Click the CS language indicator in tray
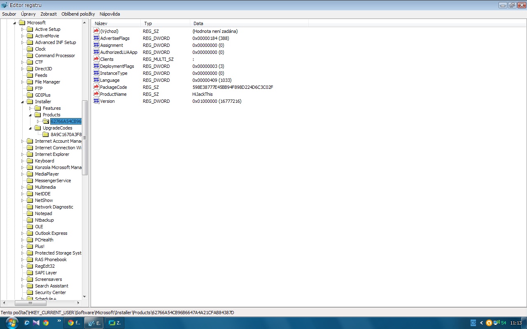527x329 pixels. [473, 323]
